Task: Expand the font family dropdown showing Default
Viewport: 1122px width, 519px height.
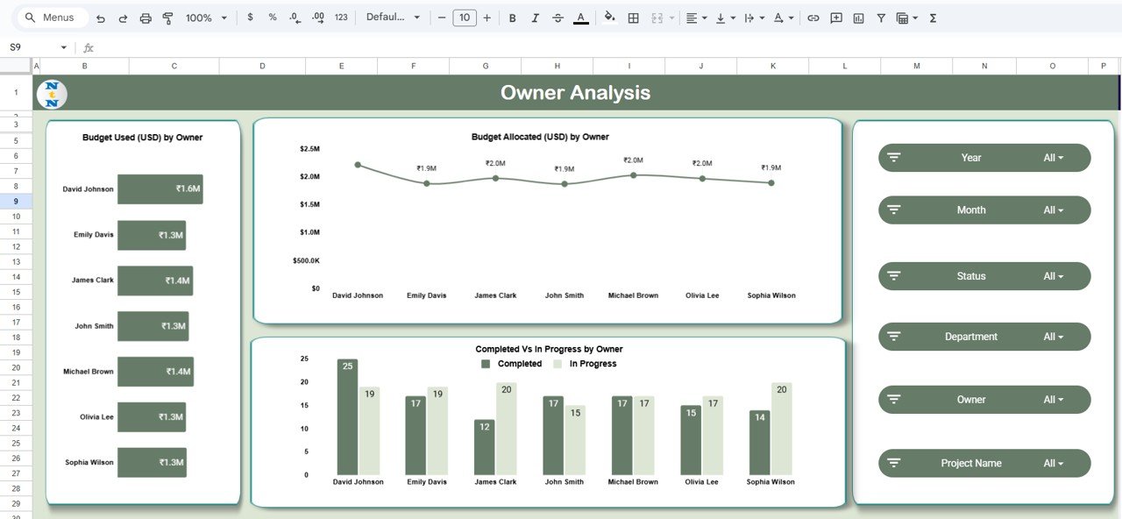Action: [x=393, y=17]
